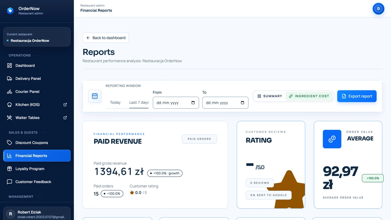This screenshot has width=391, height=220.
Task: Select the Last 7 days tab
Action: click(139, 102)
